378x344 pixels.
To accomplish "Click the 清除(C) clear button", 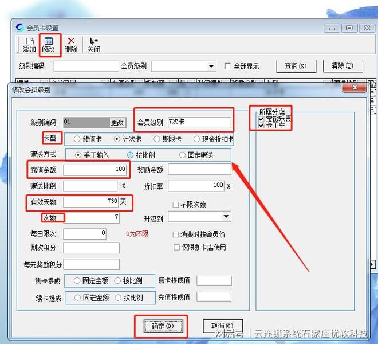I will point(343,66).
